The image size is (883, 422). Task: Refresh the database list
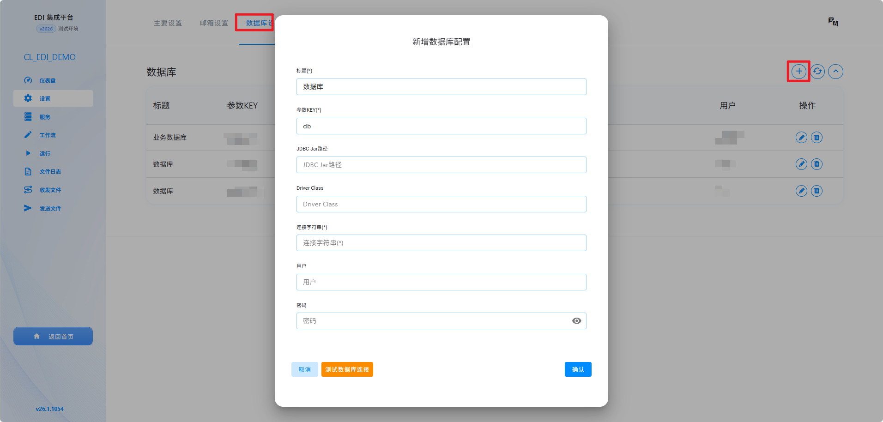pyautogui.click(x=817, y=72)
